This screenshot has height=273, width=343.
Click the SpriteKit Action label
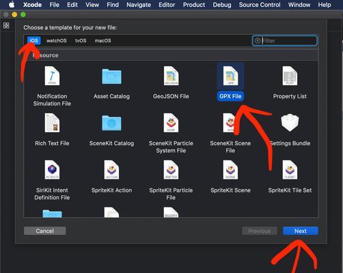click(x=111, y=190)
